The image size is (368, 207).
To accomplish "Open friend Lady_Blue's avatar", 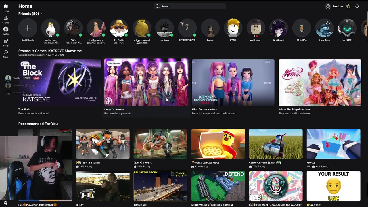I will [x=324, y=28].
